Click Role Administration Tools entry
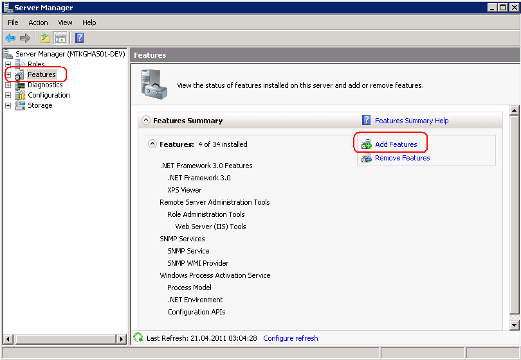 [206, 214]
